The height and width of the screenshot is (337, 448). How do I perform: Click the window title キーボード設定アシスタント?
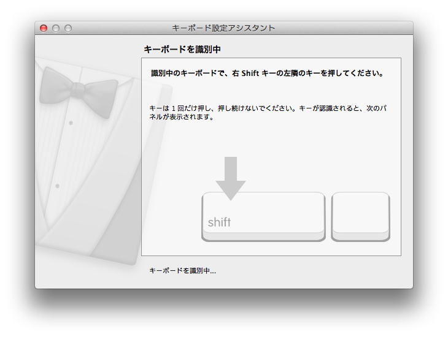pos(223,28)
